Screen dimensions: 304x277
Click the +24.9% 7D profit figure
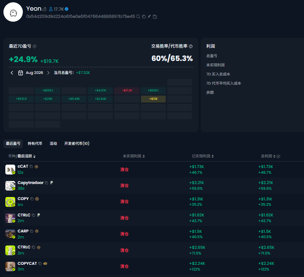[23, 60]
